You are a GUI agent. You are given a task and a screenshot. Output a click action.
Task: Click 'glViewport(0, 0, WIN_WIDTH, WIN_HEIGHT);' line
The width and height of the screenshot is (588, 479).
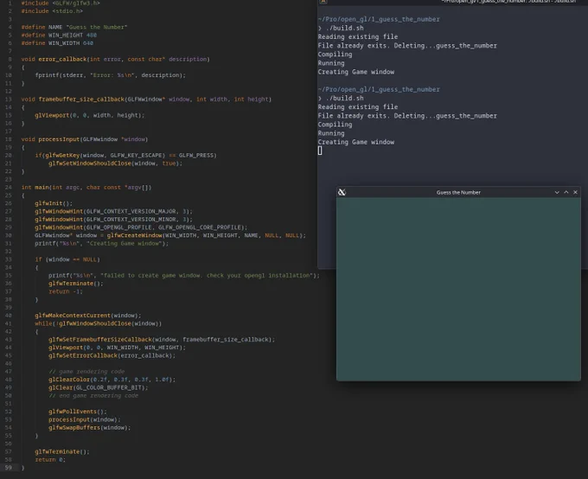[117, 348]
